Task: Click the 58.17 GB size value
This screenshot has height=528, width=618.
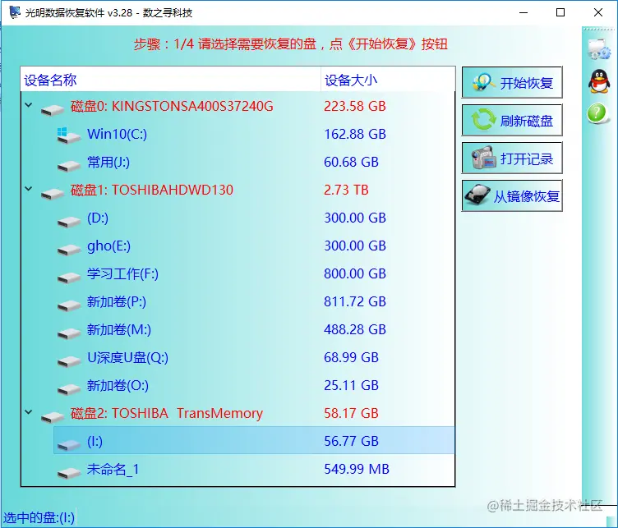Action: coord(351,413)
